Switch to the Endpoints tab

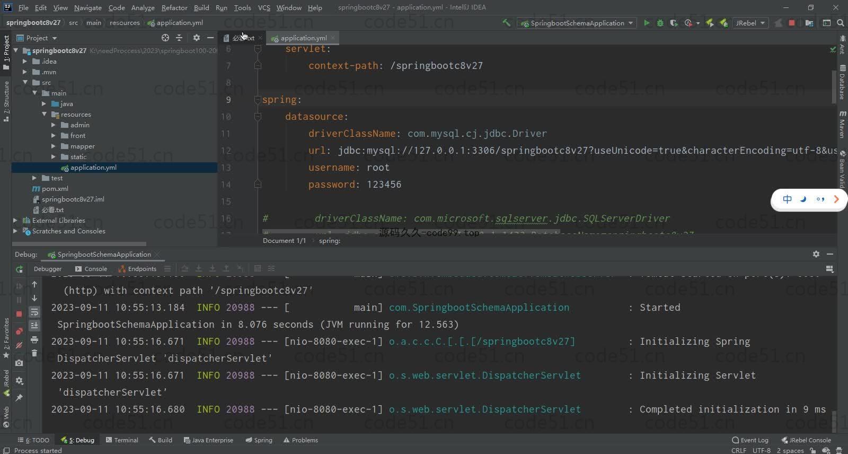[138, 269]
